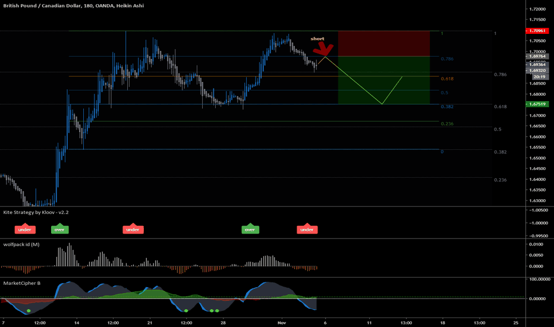Select the green profit zone of short position

point(384,80)
